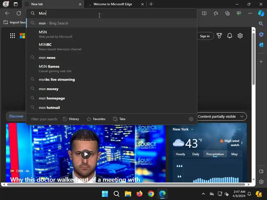Show hidden system tray icons
The height and width of the screenshot is (200, 267).
203,194
